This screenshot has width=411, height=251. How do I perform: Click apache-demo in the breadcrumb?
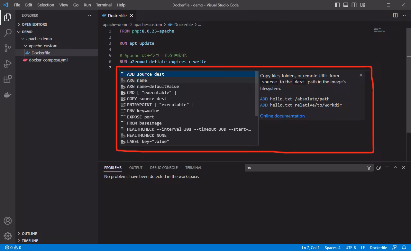coord(115,24)
